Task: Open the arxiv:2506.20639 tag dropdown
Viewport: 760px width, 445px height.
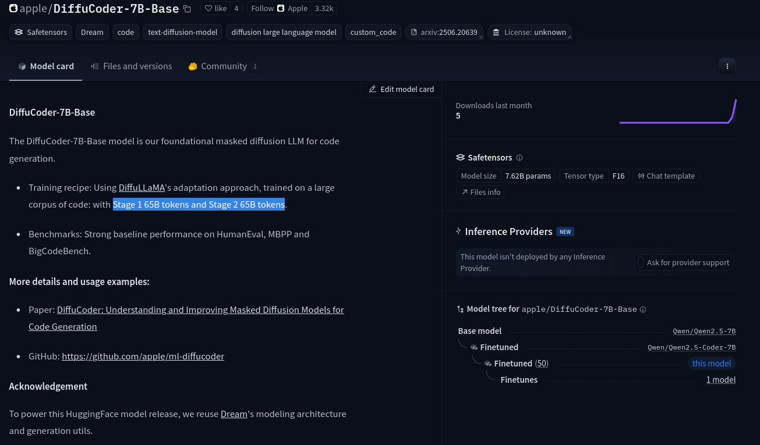Action: (x=444, y=33)
